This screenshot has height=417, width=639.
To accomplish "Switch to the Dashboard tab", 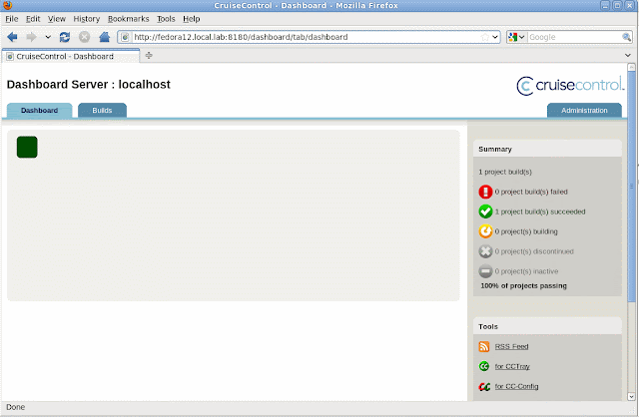I will (40, 111).
